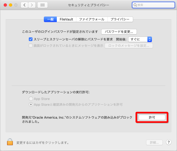Screen dimensions: 177x151
Task: Open the すぐに delay dropdown
Action: coord(140,39)
